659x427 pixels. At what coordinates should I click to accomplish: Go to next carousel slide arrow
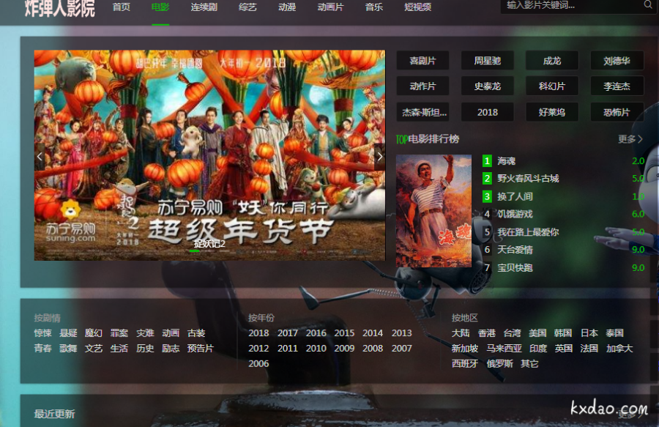coord(379,157)
